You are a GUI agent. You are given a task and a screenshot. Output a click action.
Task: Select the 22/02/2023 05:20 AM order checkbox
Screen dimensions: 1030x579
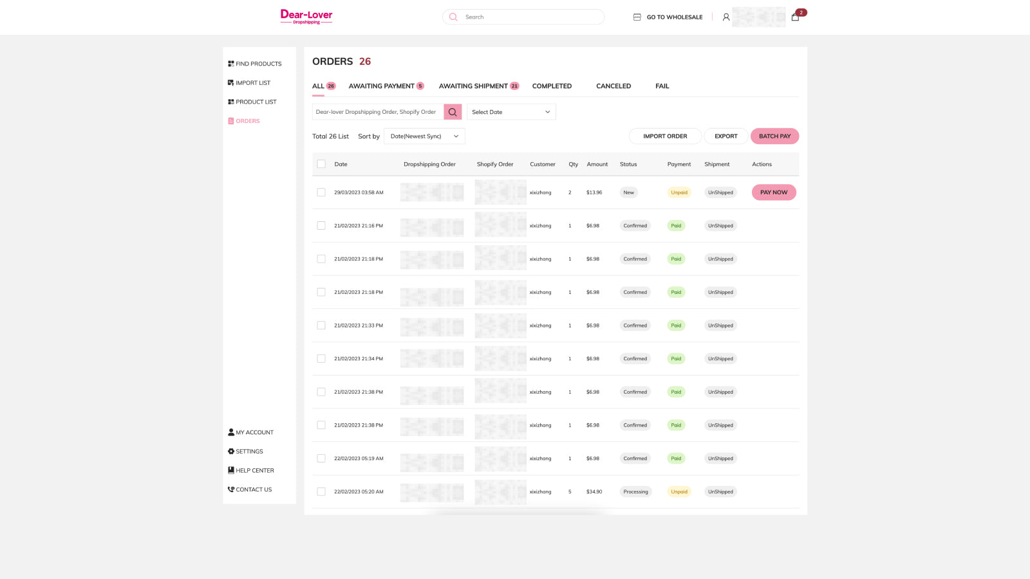321,492
